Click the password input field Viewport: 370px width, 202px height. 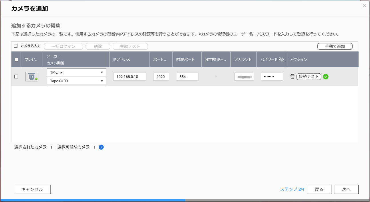point(272,77)
